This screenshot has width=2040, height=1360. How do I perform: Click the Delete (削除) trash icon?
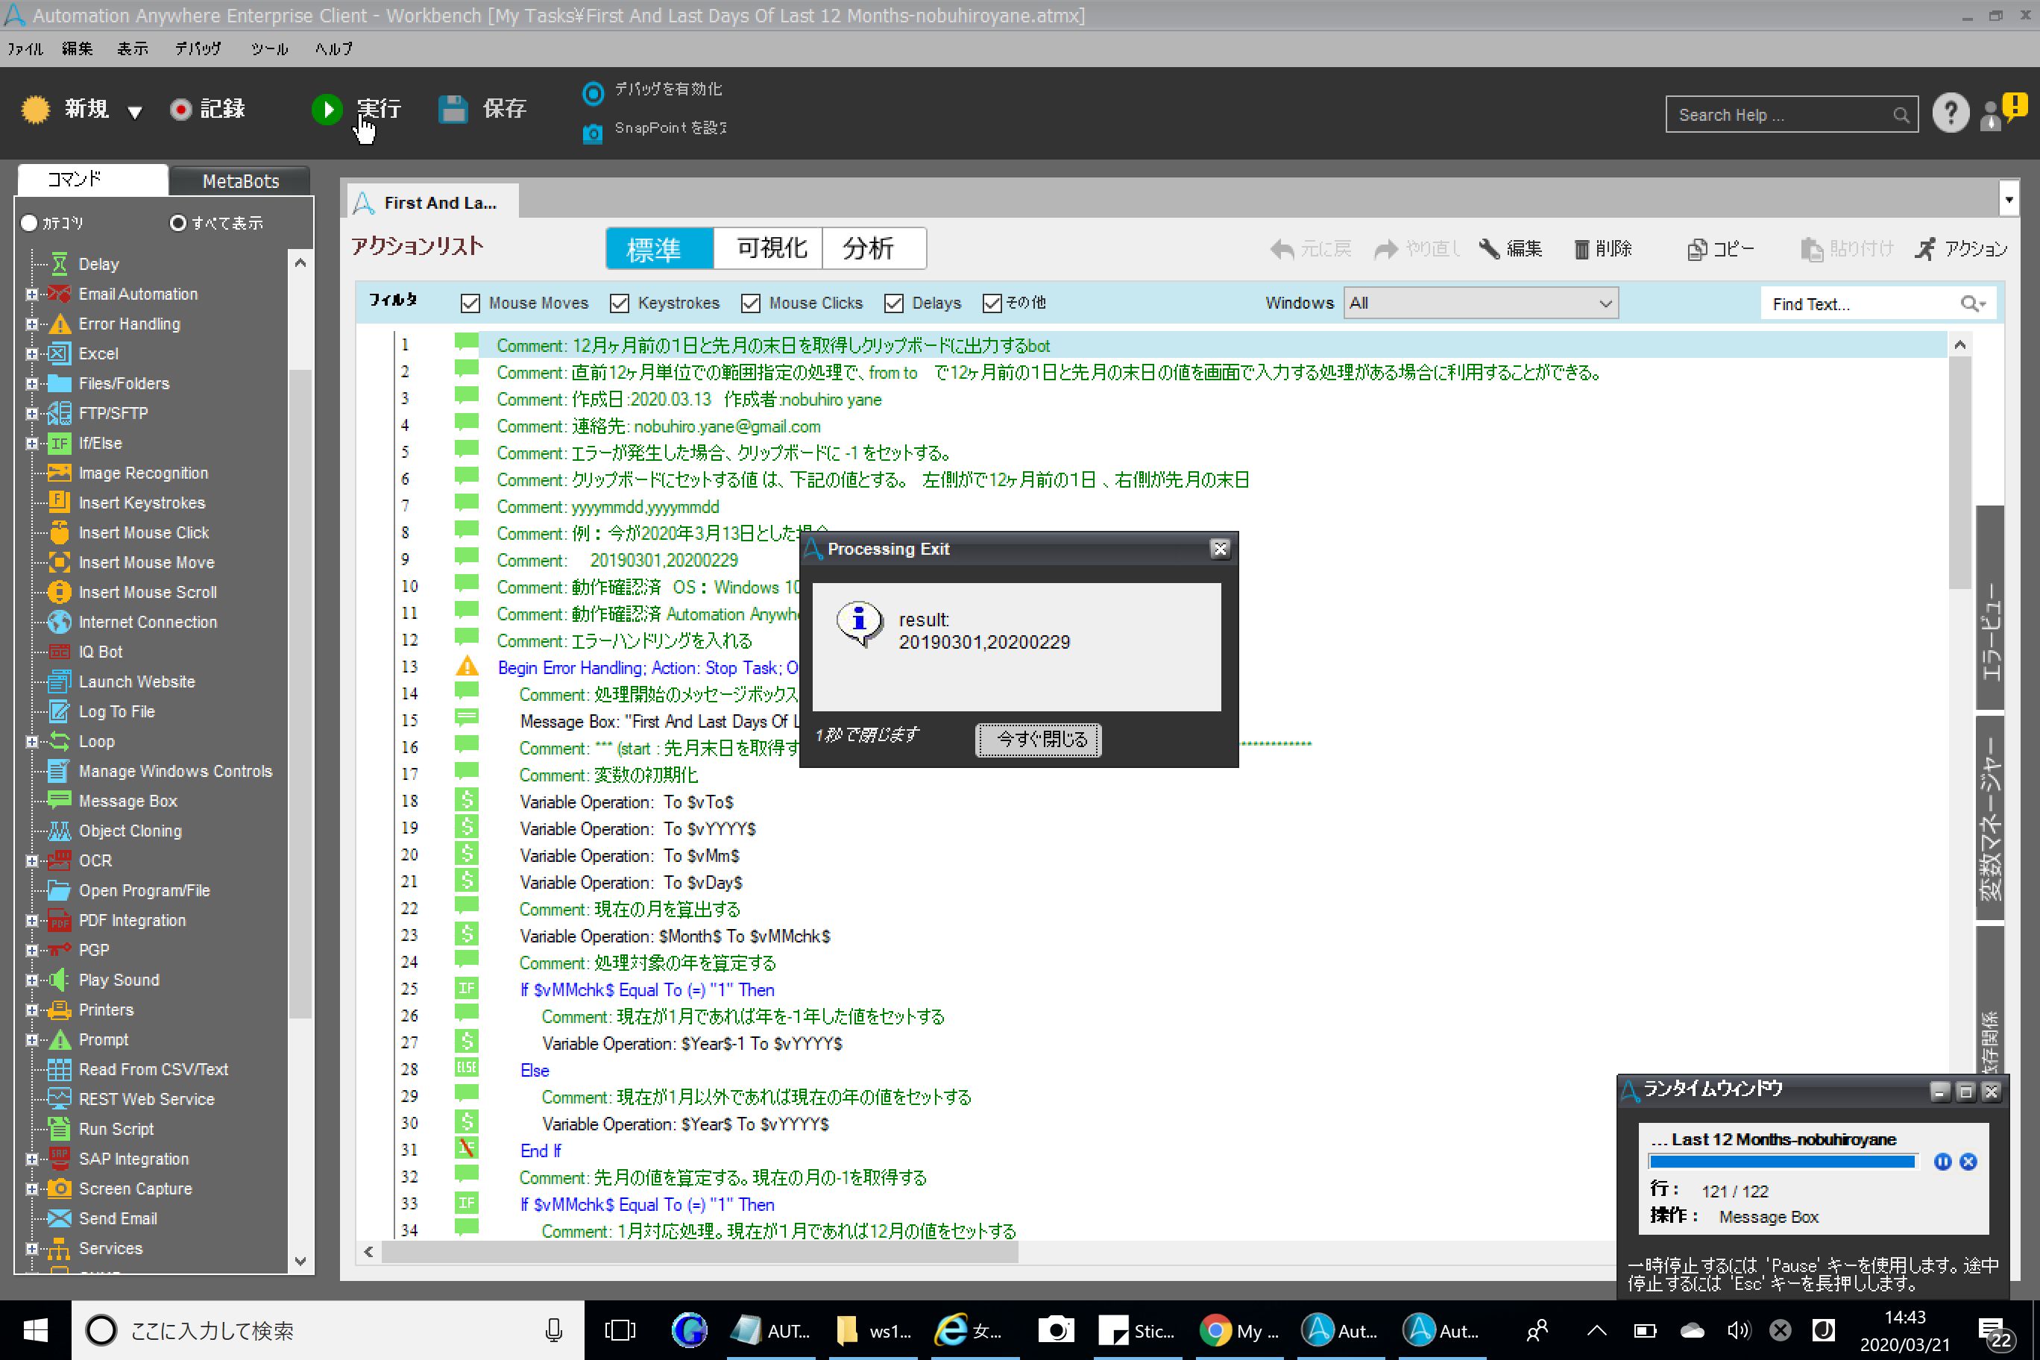[1581, 250]
